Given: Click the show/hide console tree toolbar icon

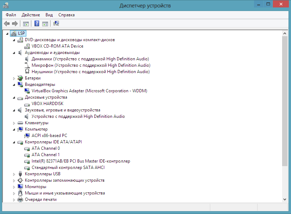Looking at the screenshot, I should [26, 24].
